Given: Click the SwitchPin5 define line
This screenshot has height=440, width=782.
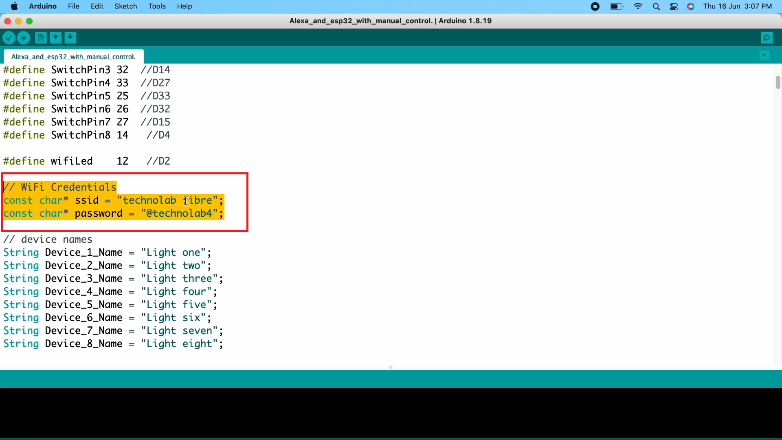Looking at the screenshot, I should coord(87,96).
